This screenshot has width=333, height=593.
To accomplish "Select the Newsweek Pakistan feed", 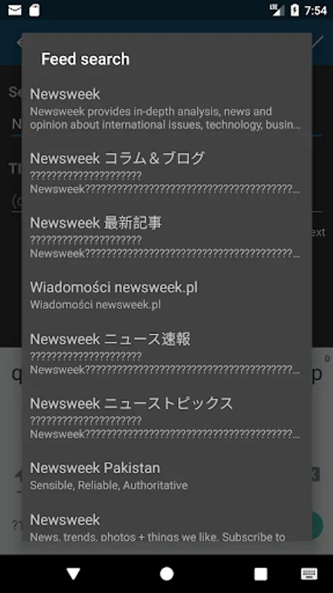I will pyautogui.click(x=166, y=476).
